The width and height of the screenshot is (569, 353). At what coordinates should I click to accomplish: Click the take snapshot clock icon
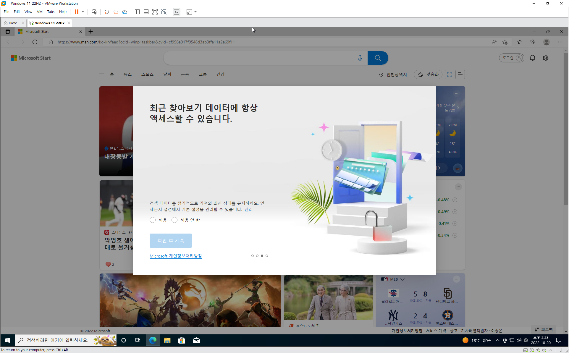pyautogui.click(x=106, y=12)
